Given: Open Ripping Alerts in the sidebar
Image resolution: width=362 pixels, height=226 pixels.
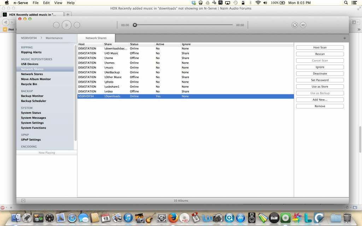Looking at the screenshot, I should pyautogui.click(x=31, y=52).
